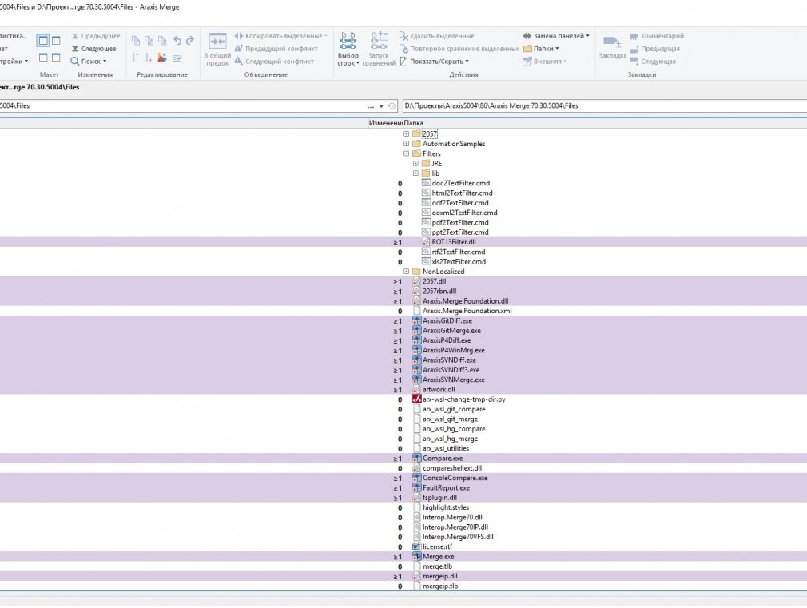Click the Предыдущее change button
Image resolution: width=807 pixels, height=608 pixels.
click(x=96, y=36)
